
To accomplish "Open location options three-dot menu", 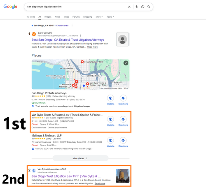I will click(x=72, y=26).
